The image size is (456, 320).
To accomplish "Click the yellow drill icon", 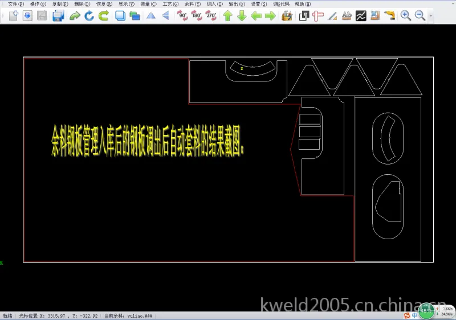I will [389, 15].
